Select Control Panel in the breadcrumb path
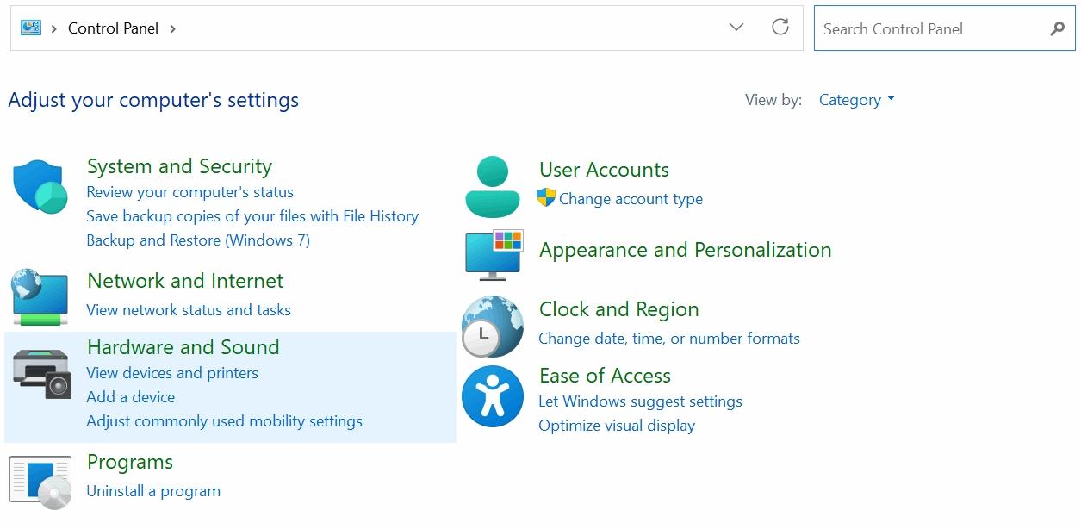The width and height of the screenshot is (1081, 529). 113,28
